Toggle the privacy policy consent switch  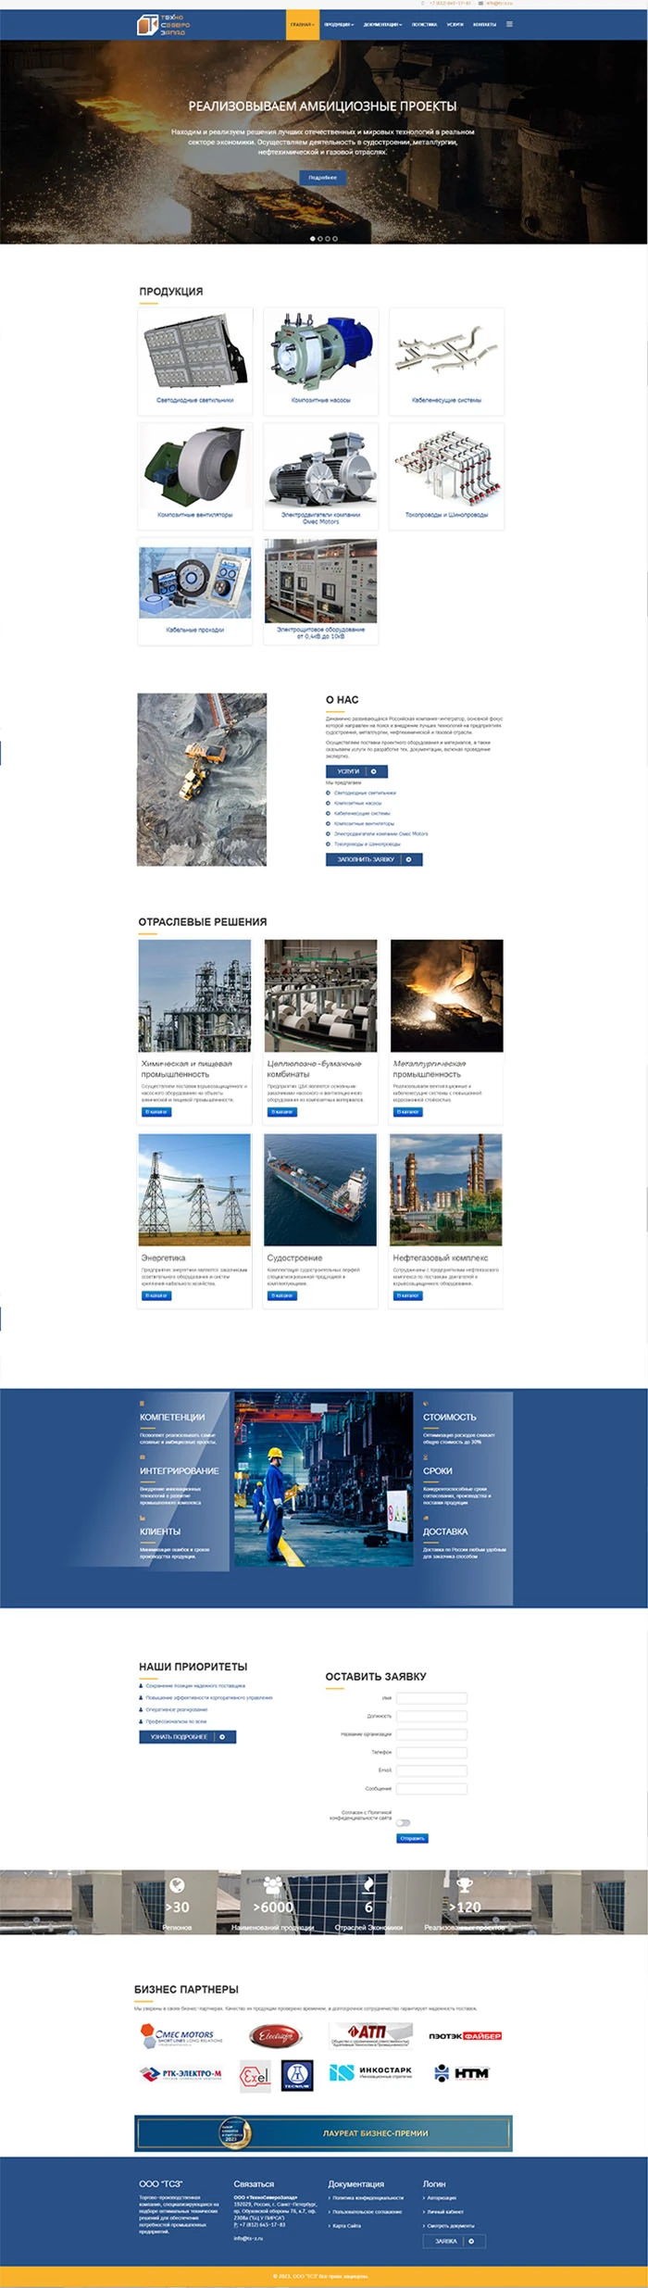[404, 1822]
